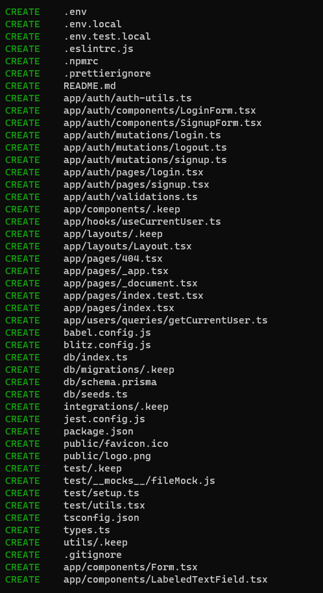Click public/favicon.ico
This screenshot has height=593, width=323.
point(116,444)
